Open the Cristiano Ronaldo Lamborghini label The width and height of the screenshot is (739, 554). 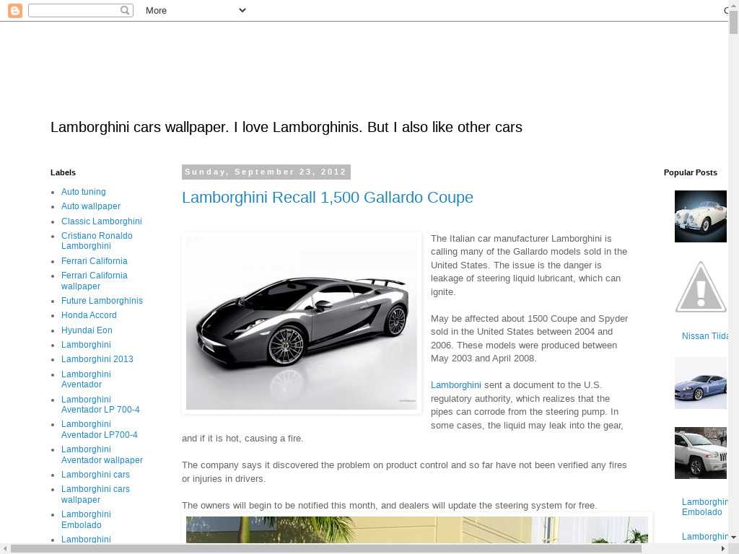tap(97, 241)
